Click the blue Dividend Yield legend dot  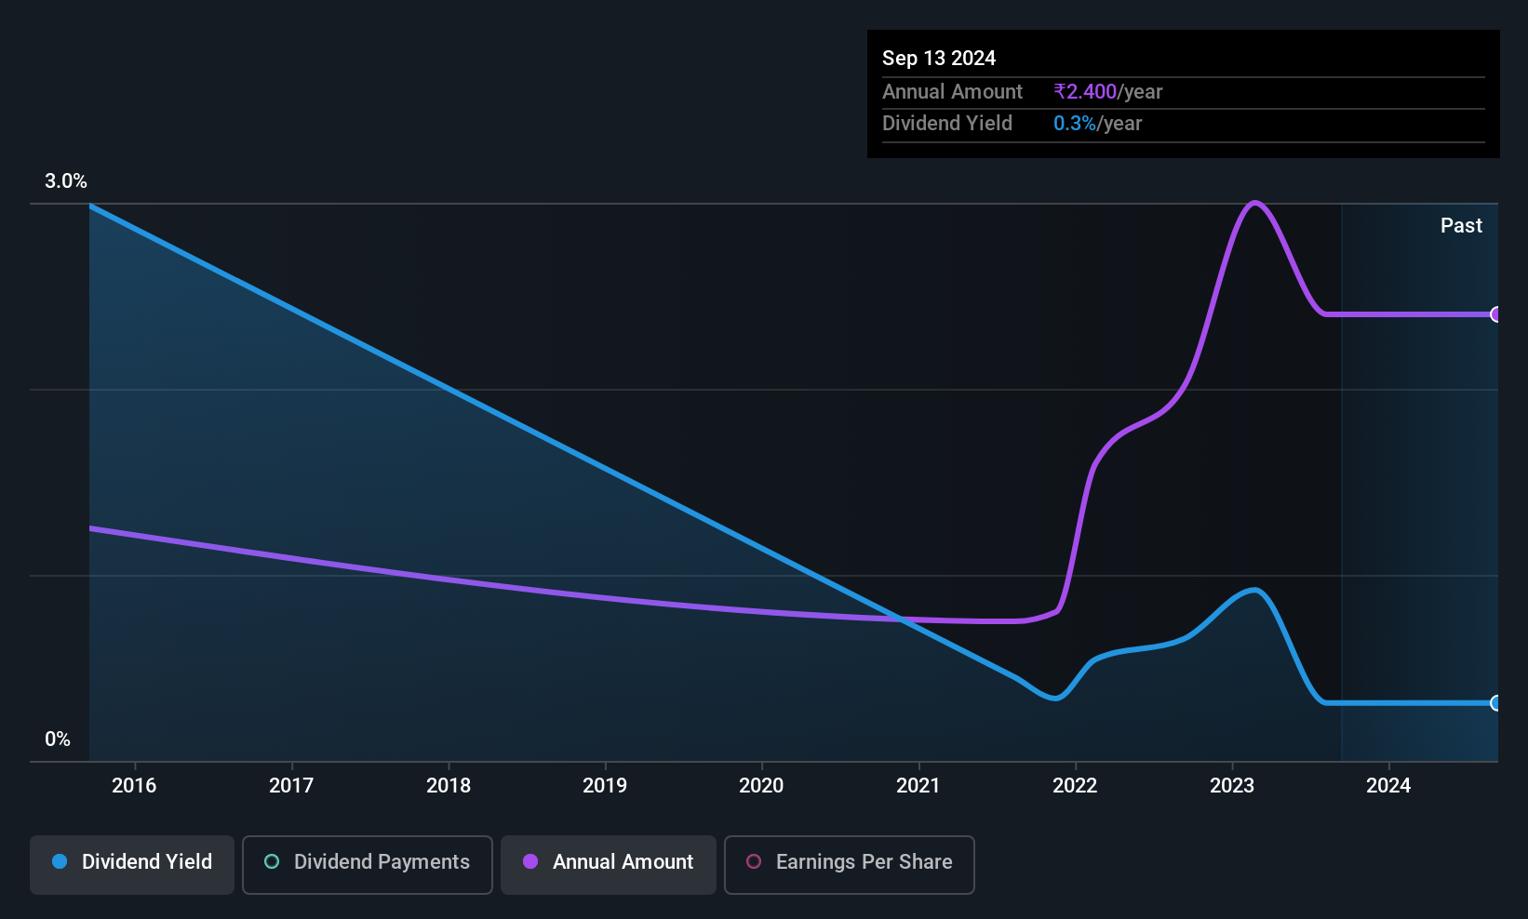[60, 861]
